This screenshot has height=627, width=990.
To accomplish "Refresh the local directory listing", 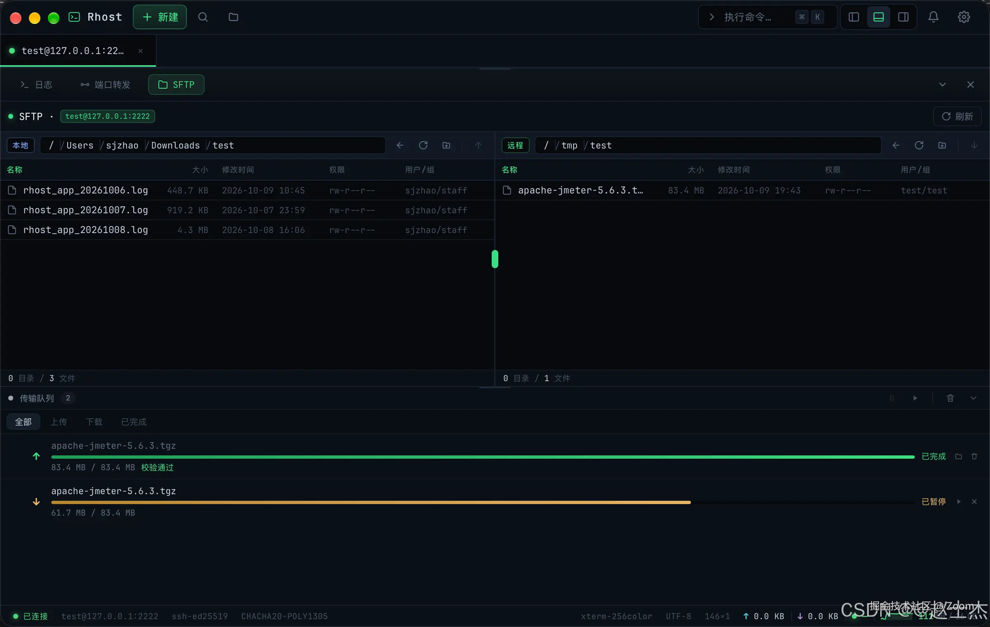I will pos(423,145).
